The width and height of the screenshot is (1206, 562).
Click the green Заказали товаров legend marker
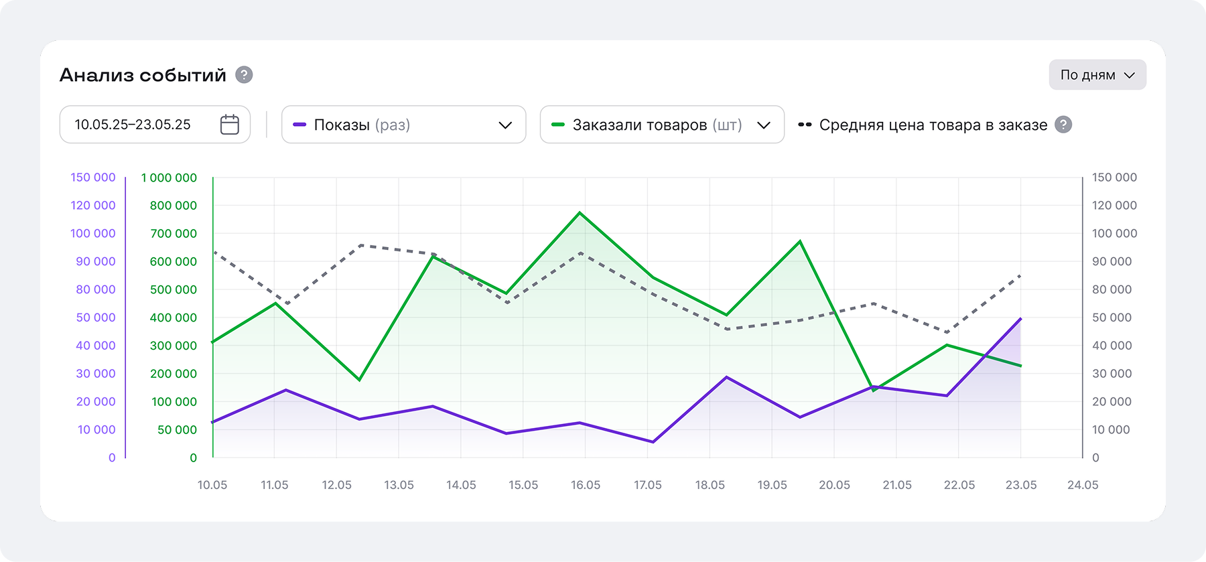point(557,125)
